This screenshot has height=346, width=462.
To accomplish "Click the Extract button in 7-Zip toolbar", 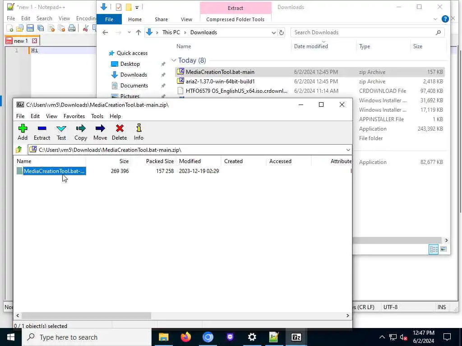I will 42,132.
